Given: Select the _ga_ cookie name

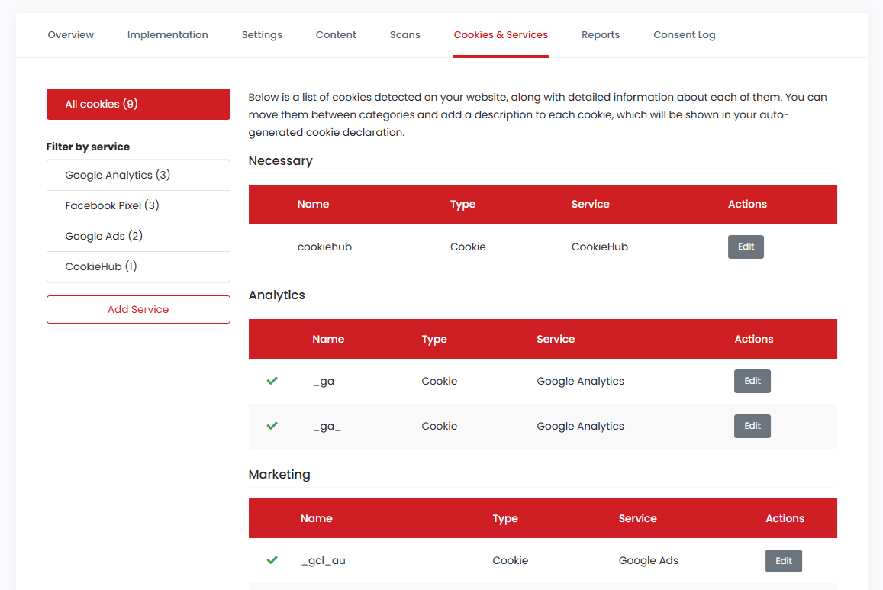Looking at the screenshot, I should 327,427.
